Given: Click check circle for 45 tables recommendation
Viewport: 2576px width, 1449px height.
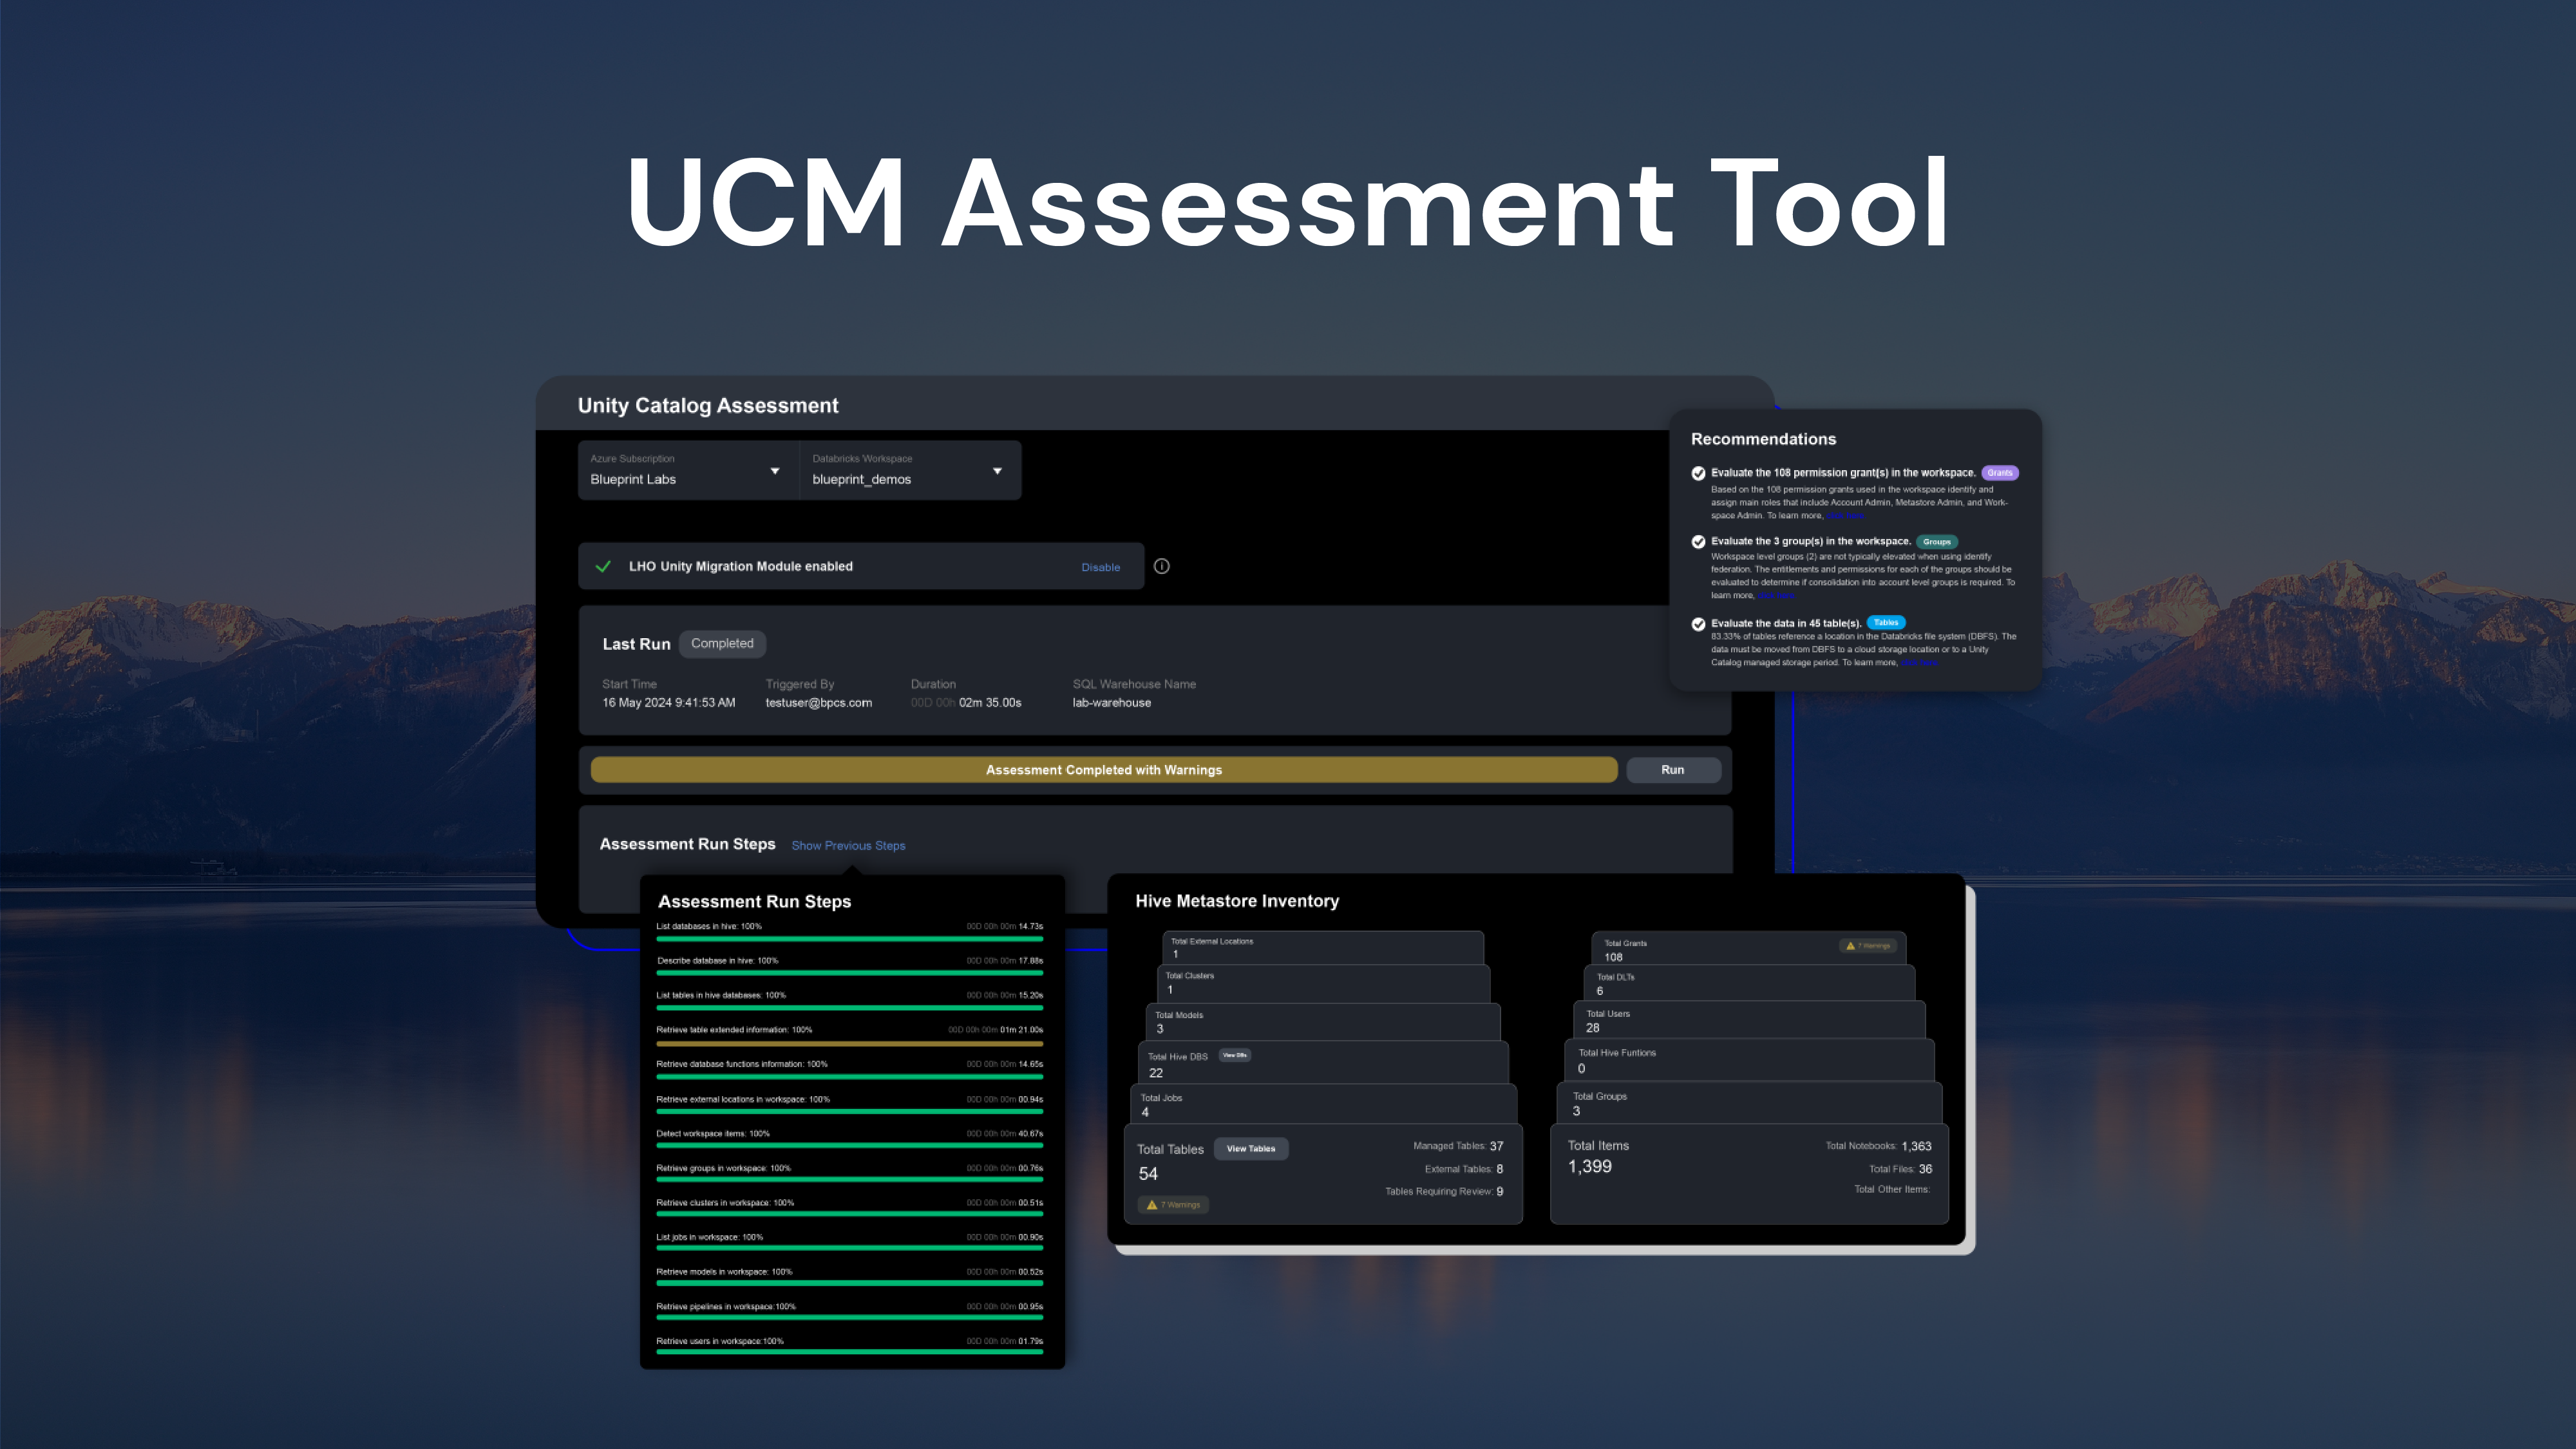Looking at the screenshot, I should point(1698,623).
